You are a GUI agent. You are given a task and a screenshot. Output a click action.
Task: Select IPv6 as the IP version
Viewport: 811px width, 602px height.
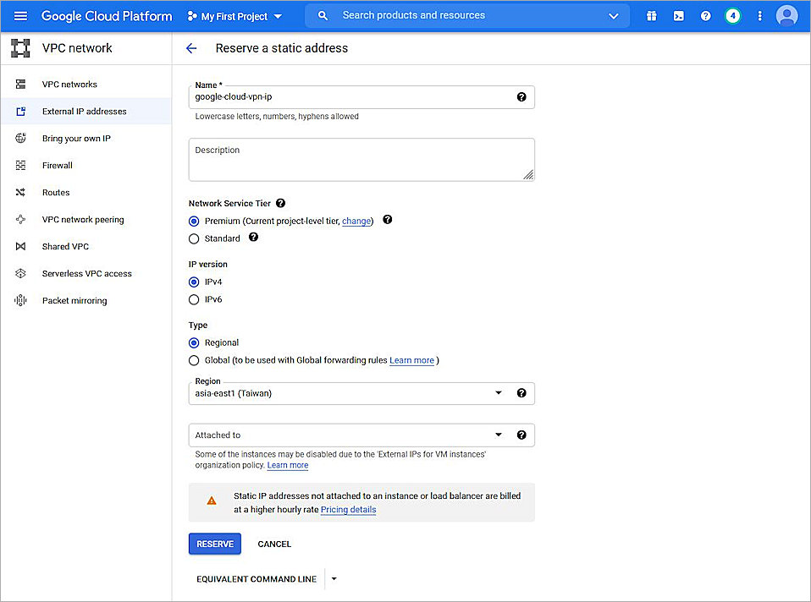pyautogui.click(x=194, y=298)
